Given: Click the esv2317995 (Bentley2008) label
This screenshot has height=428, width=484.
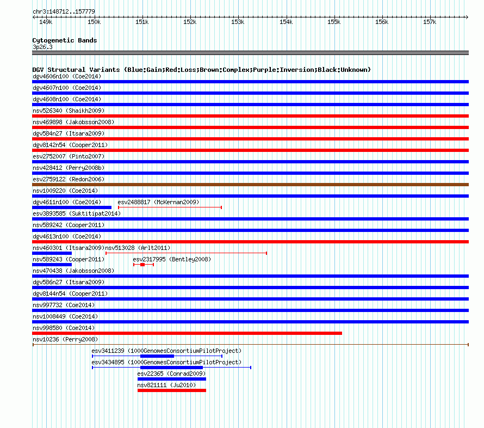Looking at the screenshot, I should (x=172, y=259).
